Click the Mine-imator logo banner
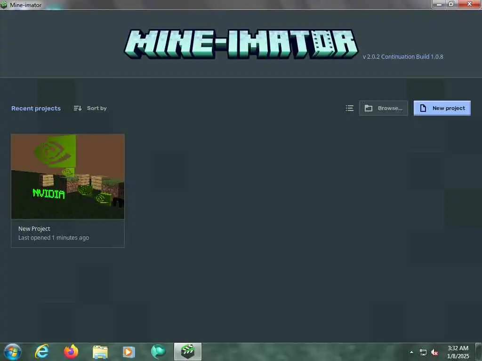 coord(241,44)
